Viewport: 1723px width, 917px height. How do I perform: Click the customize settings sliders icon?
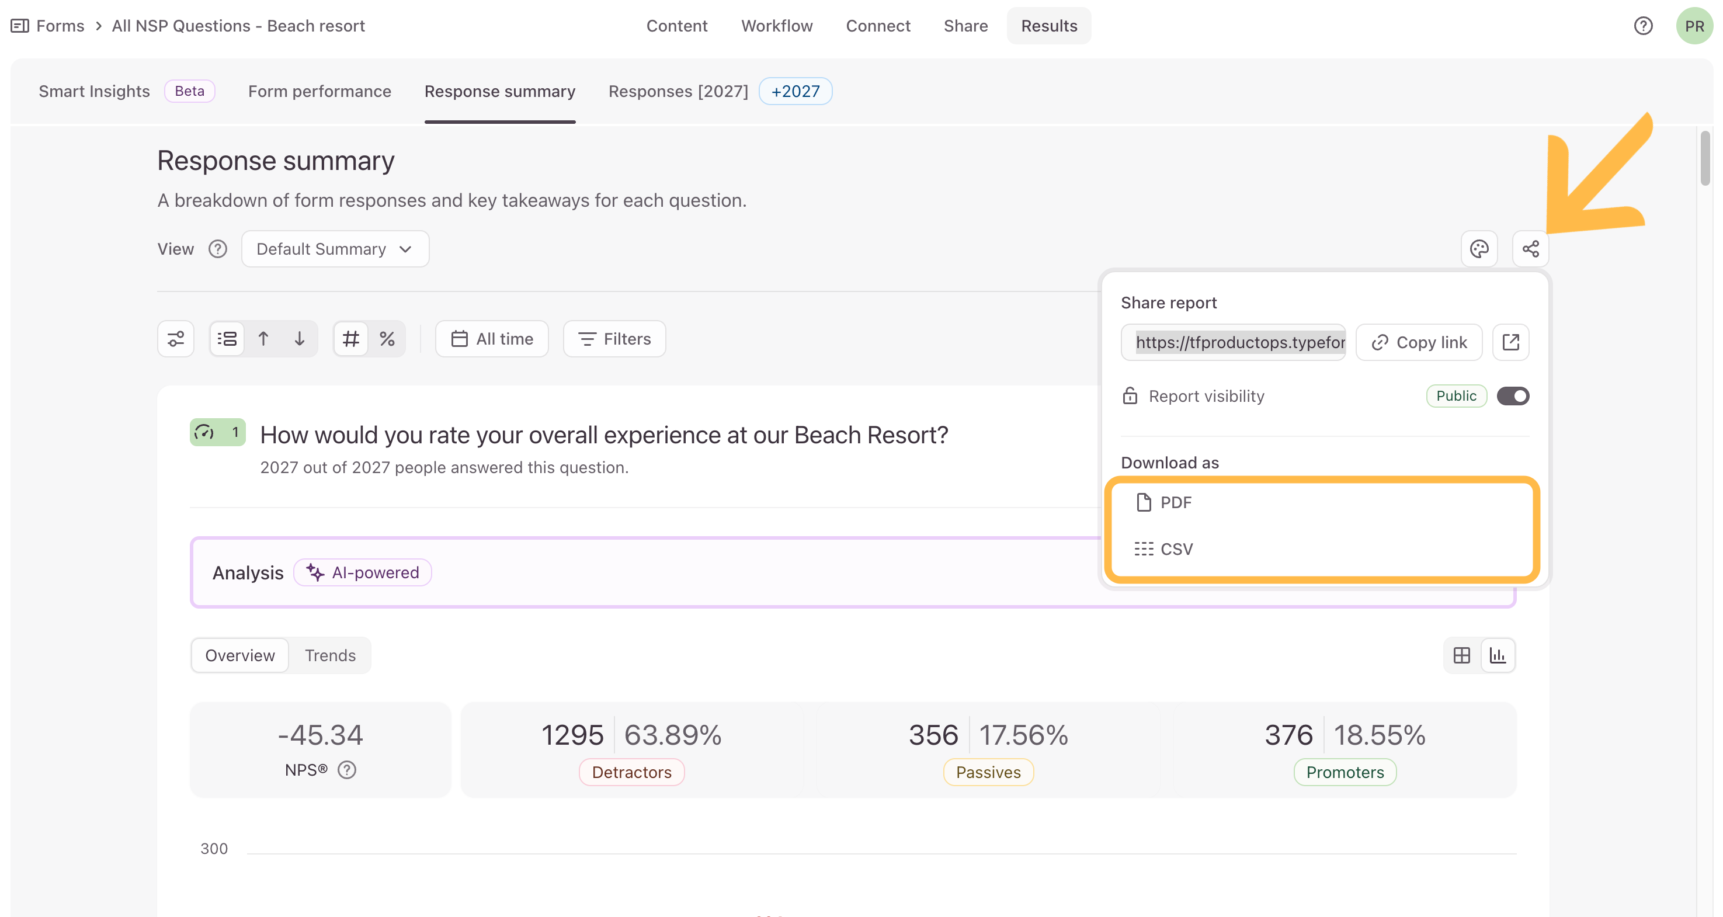tap(176, 339)
